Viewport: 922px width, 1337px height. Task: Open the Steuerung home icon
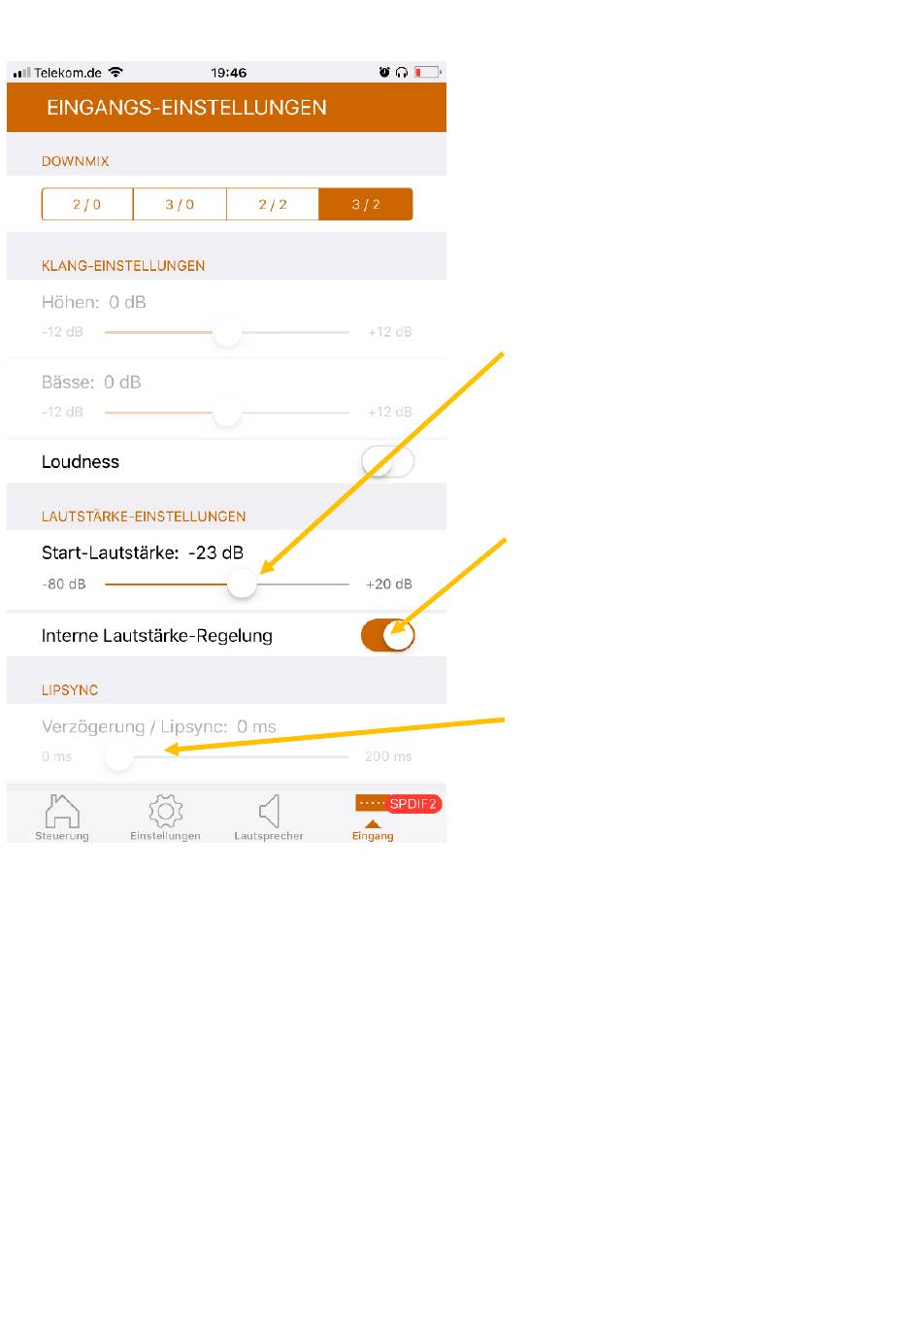[x=62, y=811]
